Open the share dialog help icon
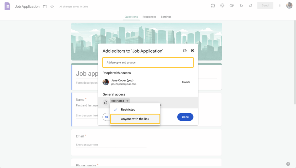Viewport: 296px width, 168px height. (185, 51)
